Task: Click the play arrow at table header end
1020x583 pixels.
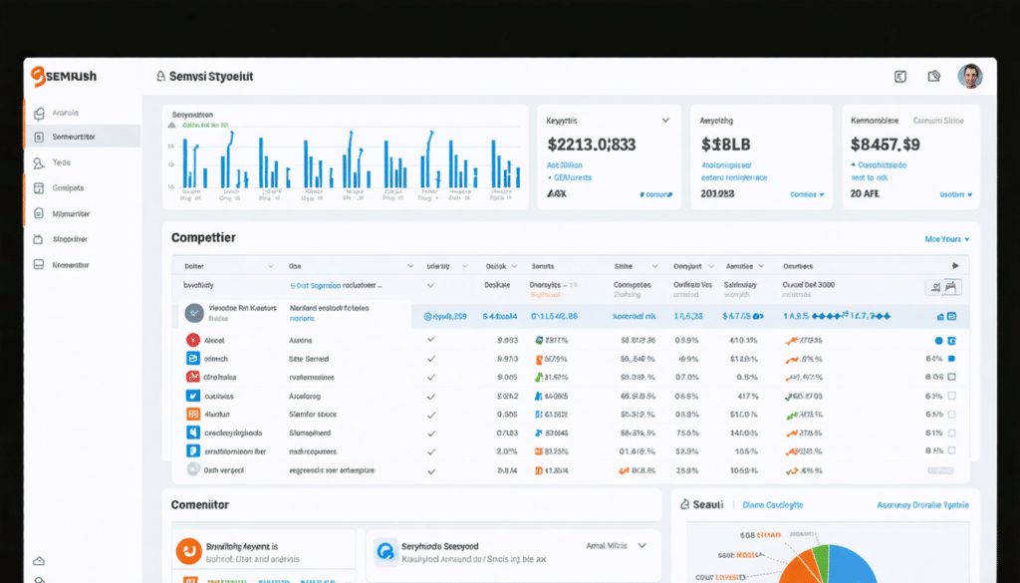Action: (955, 265)
